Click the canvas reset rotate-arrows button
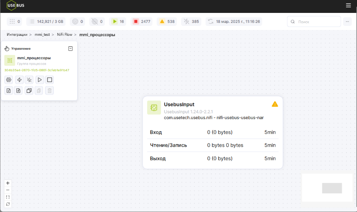 coord(8,204)
